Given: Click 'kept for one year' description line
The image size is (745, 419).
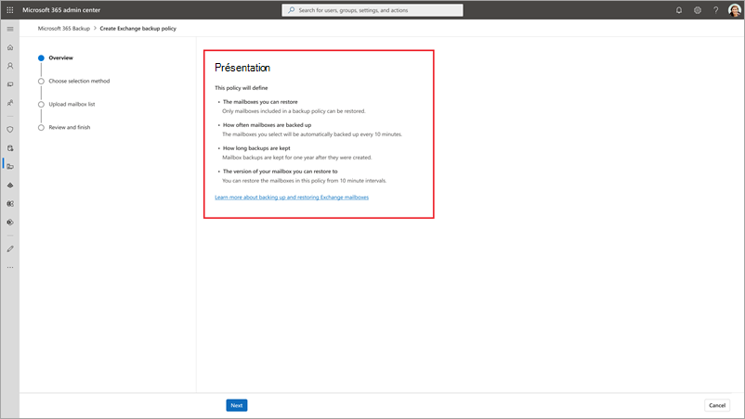Looking at the screenshot, I should (297, 158).
